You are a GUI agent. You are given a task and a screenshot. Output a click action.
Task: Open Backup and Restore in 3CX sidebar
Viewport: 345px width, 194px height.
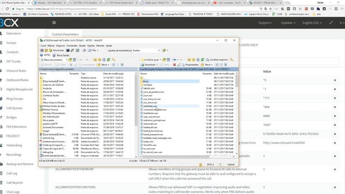tap(19, 164)
